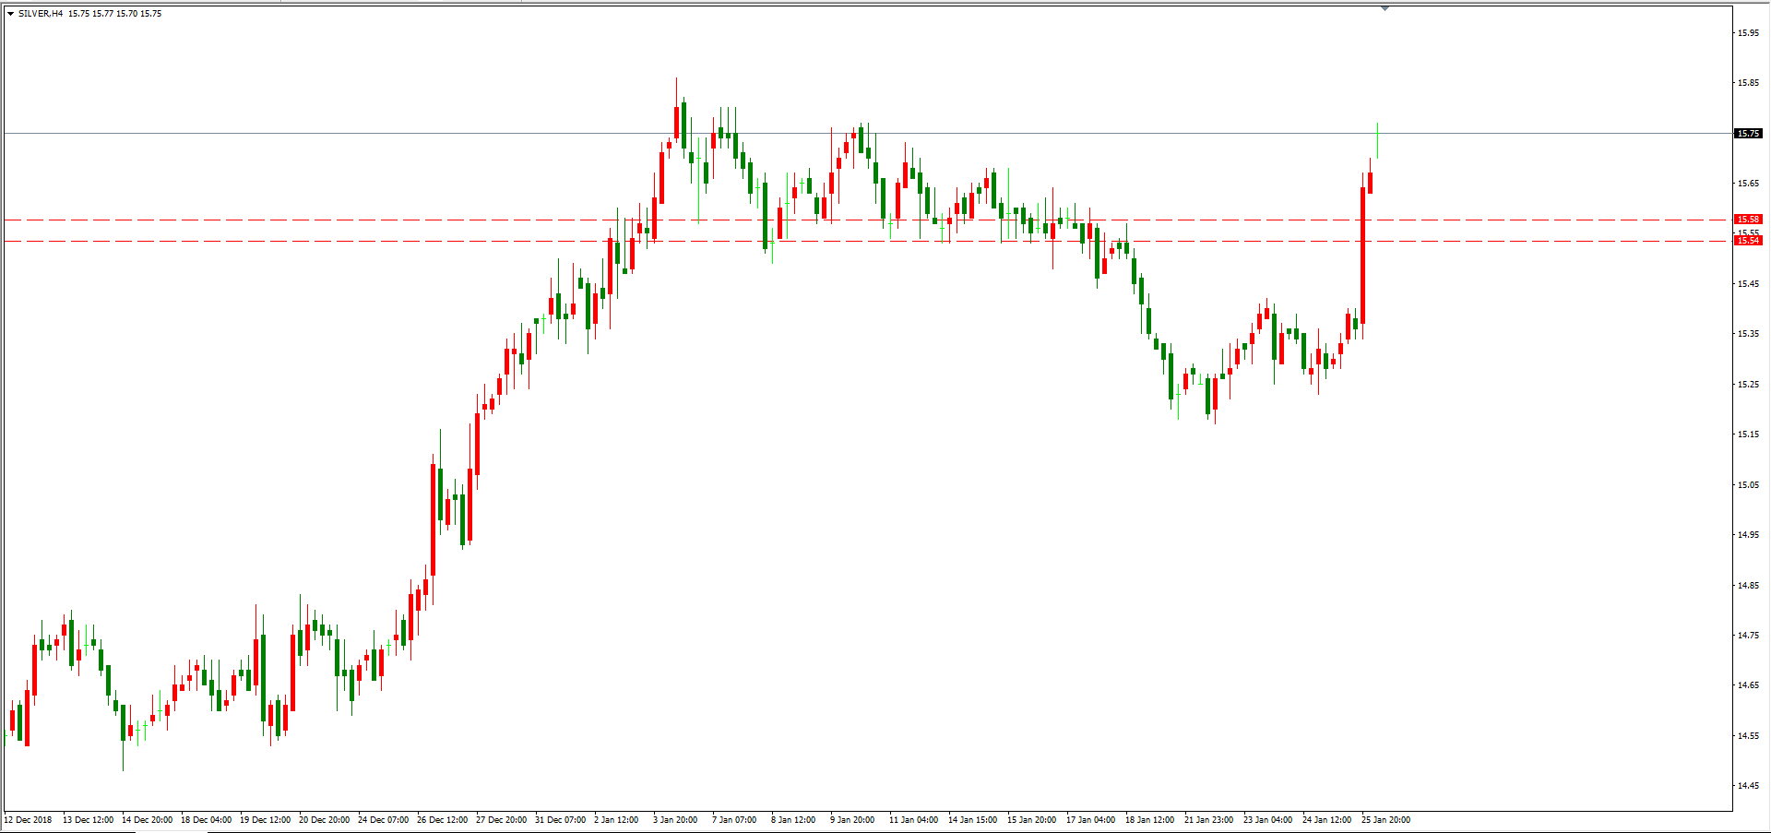Screen dimensions: 1771x833
Task: Click the 18 Jan 12:00 time label
Action: [x=1150, y=820]
